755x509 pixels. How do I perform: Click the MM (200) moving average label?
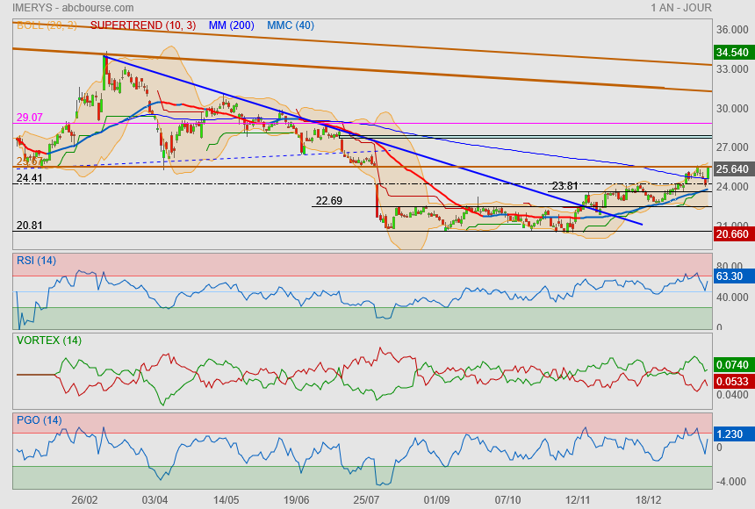click(x=232, y=25)
